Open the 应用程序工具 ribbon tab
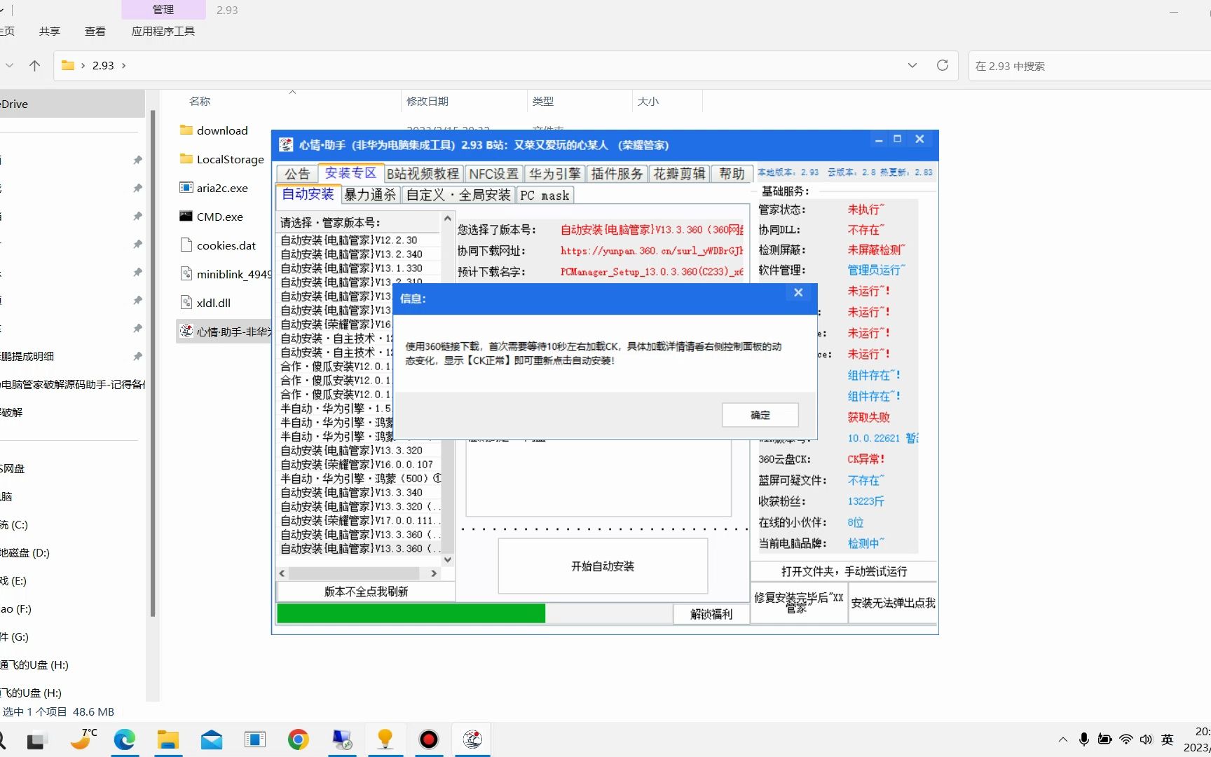1211x757 pixels. coord(163,31)
